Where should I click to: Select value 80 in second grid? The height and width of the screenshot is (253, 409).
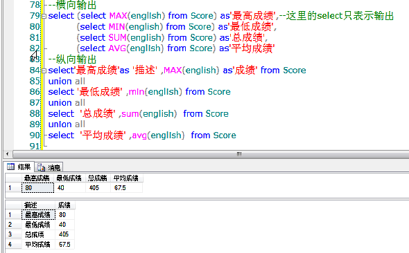(65, 215)
